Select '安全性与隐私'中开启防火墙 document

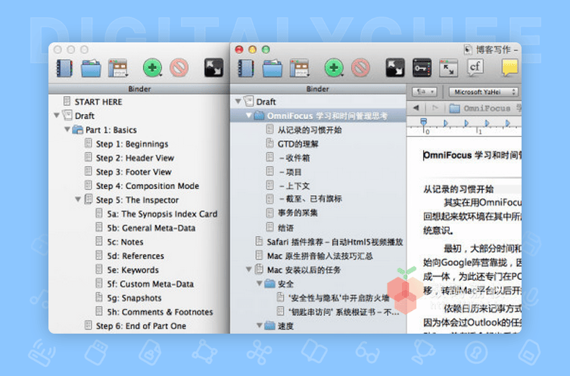coord(339,298)
